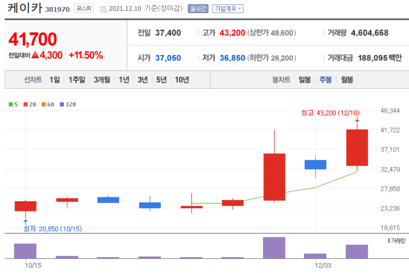Image resolution: width=409 pixels, height=273 pixels.
Task: Click the opening price 37,050
Action: (168, 58)
